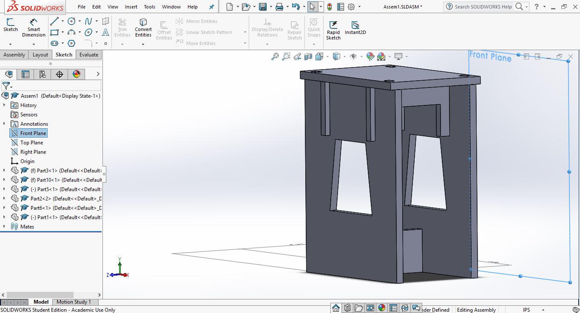
Task: Click the Edit Appearance color ball icon
Action: coord(370,56)
